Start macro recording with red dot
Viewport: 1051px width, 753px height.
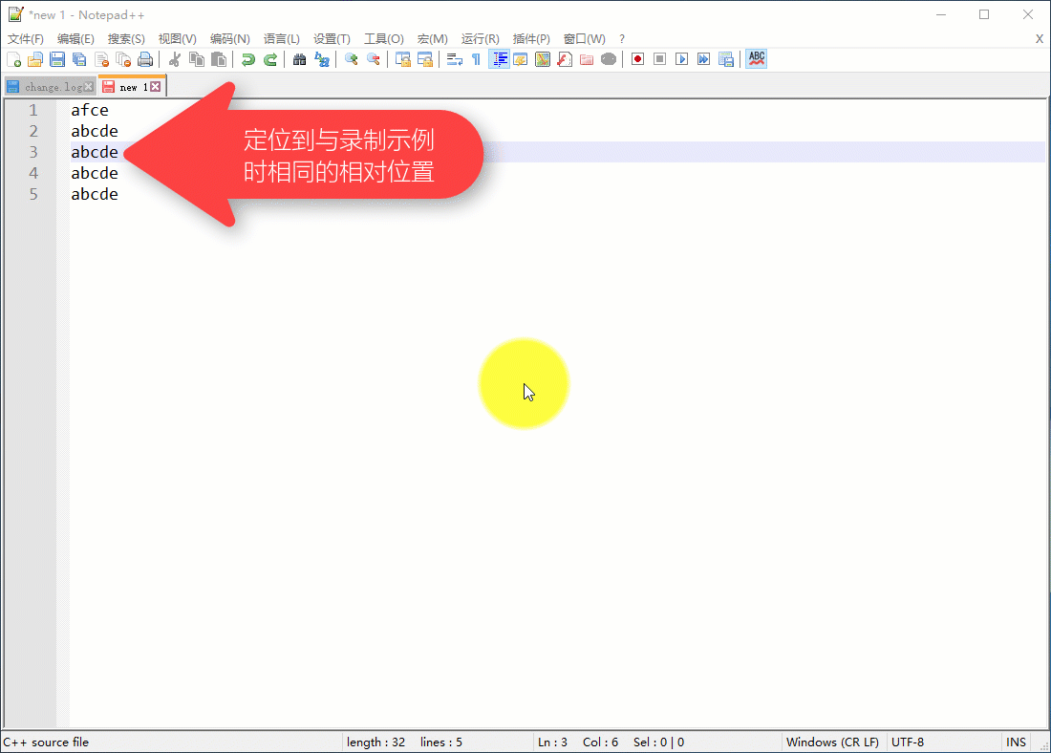(637, 59)
